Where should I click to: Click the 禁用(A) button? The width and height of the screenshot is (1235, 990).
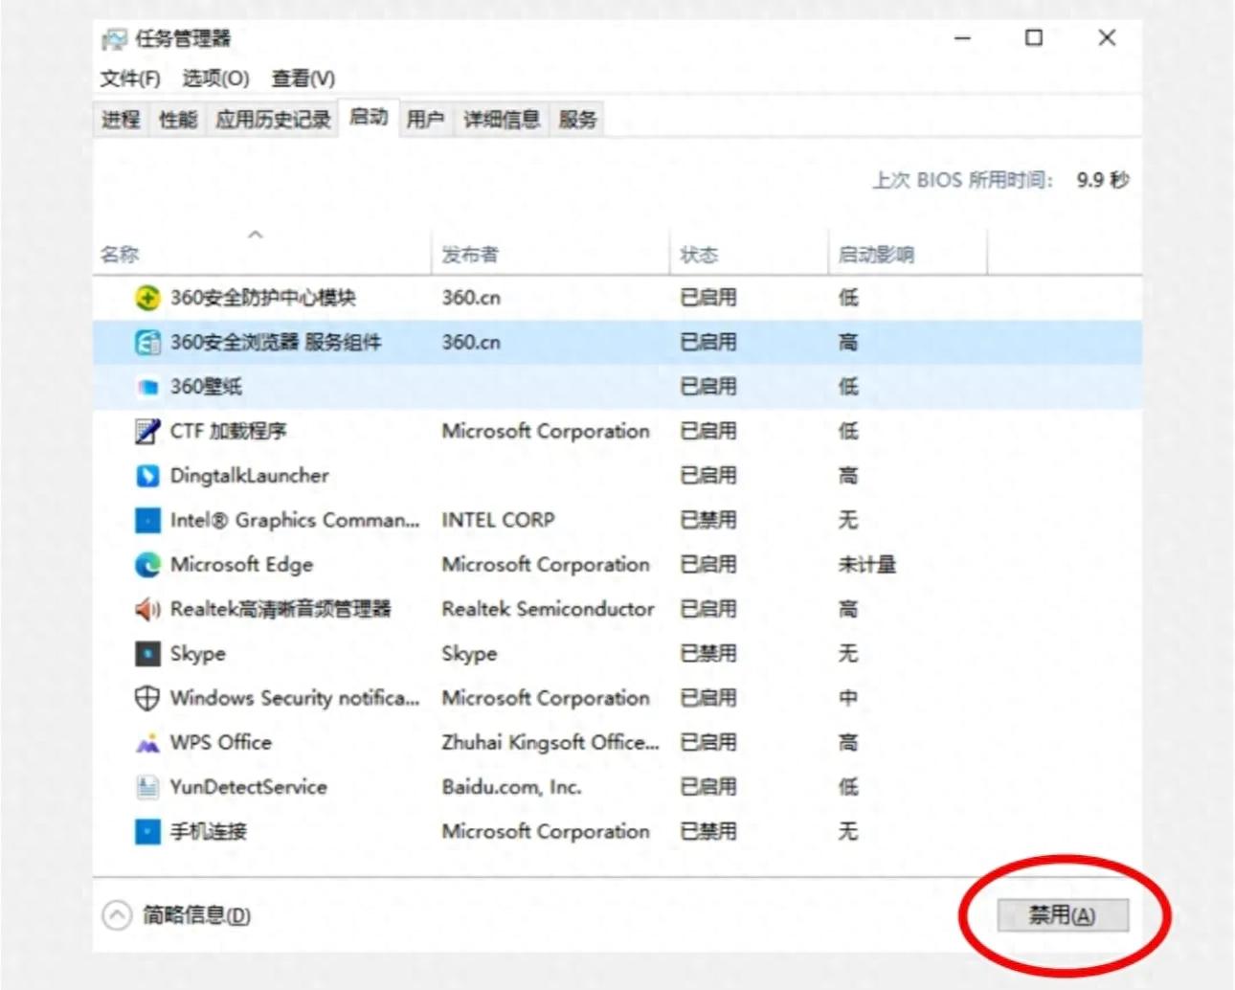click(1063, 915)
